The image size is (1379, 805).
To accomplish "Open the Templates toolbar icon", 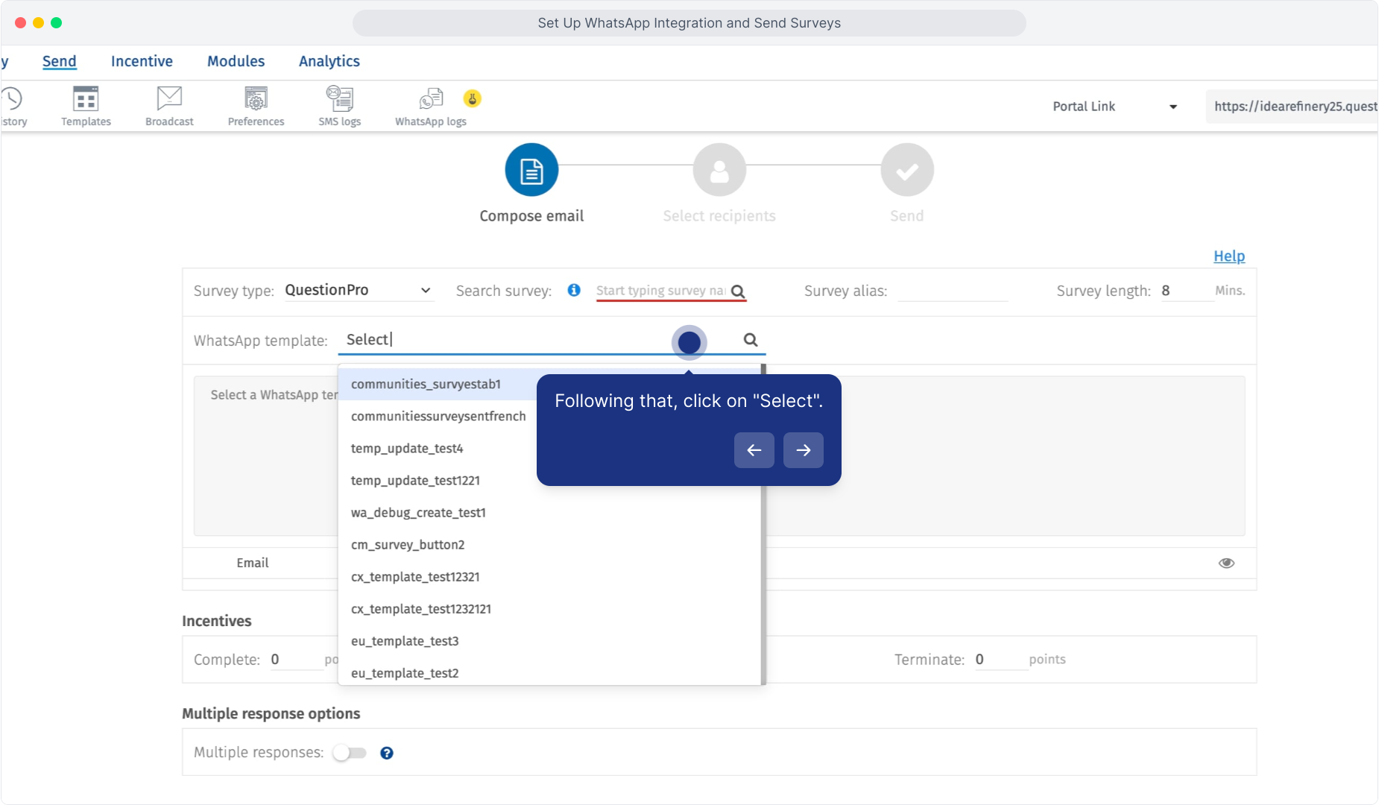I will [86, 106].
